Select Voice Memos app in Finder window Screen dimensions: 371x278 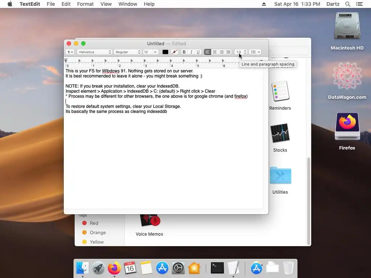(x=150, y=220)
